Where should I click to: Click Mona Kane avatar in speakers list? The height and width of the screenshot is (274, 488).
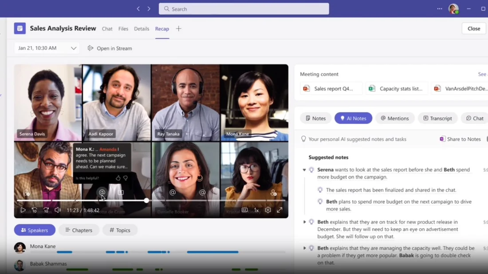[x=20, y=248]
